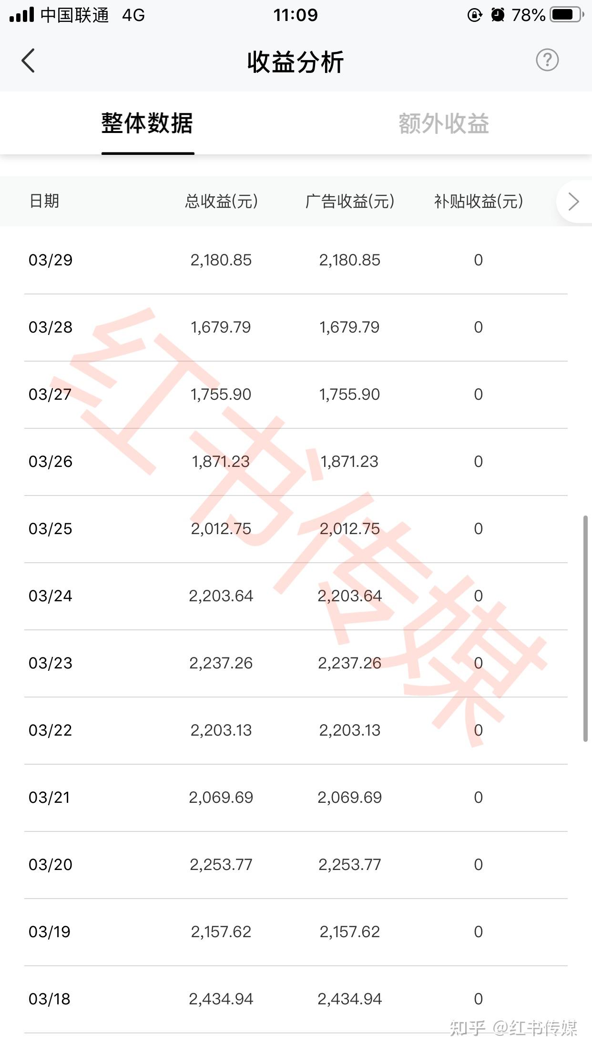Image resolution: width=592 pixels, height=1052 pixels.
Task: Tap the alarm clock status icon
Action: tap(498, 15)
